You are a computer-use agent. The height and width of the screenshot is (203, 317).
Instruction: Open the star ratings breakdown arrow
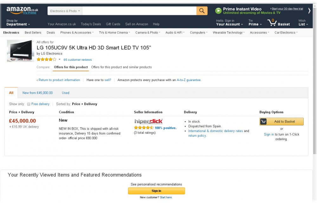coord(60,60)
